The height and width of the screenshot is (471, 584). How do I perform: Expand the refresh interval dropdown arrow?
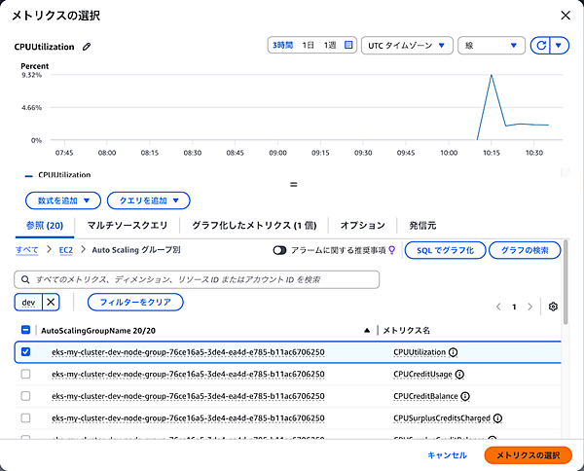(x=559, y=46)
